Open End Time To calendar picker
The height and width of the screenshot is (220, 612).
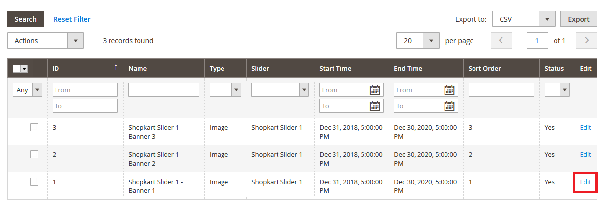[449, 106]
